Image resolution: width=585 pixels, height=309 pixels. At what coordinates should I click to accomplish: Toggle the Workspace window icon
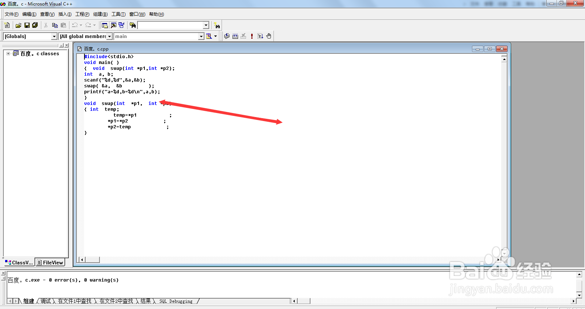click(x=105, y=25)
